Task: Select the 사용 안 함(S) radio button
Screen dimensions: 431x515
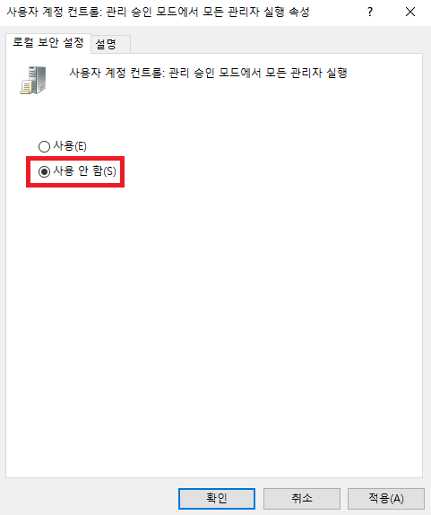Action: point(44,171)
